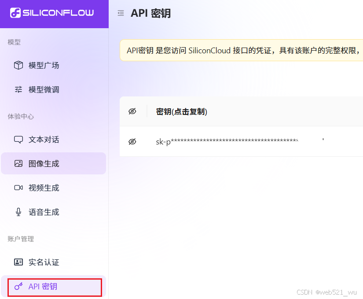Click the picture icon beside 图像生成
This screenshot has width=363, height=299.
tap(18, 163)
